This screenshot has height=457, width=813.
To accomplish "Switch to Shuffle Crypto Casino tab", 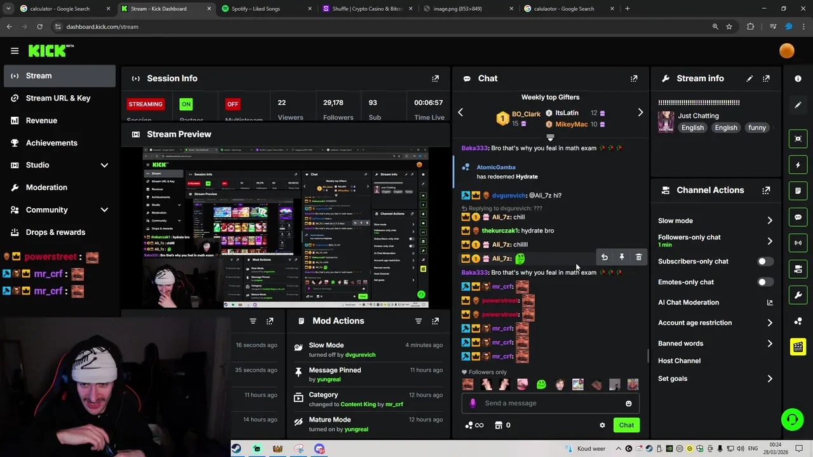I will pos(366,9).
